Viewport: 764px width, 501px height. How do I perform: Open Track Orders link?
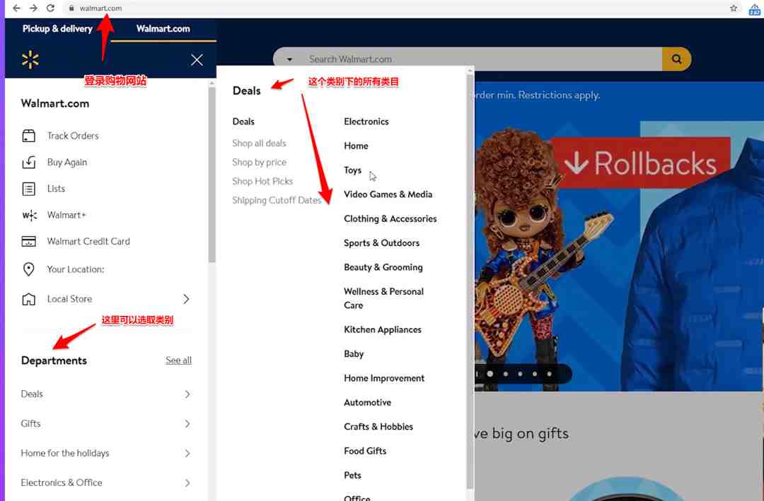click(73, 136)
